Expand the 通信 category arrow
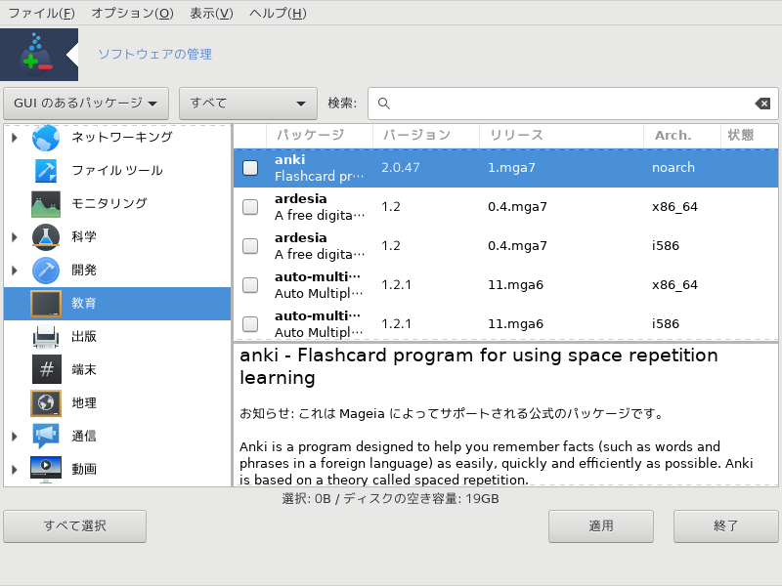 click(15, 436)
